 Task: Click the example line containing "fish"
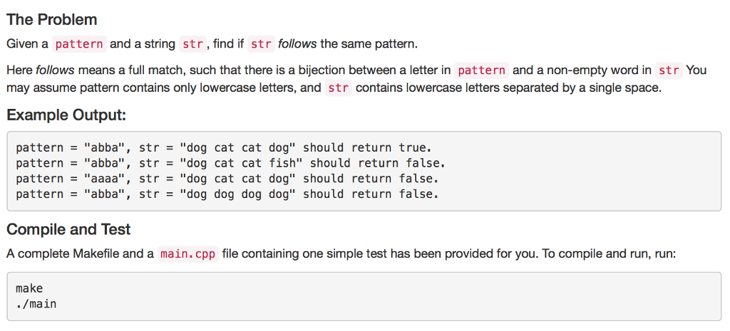click(230, 163)
